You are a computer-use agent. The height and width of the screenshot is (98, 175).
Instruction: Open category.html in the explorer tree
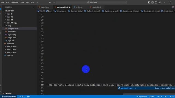pos(13,29)
